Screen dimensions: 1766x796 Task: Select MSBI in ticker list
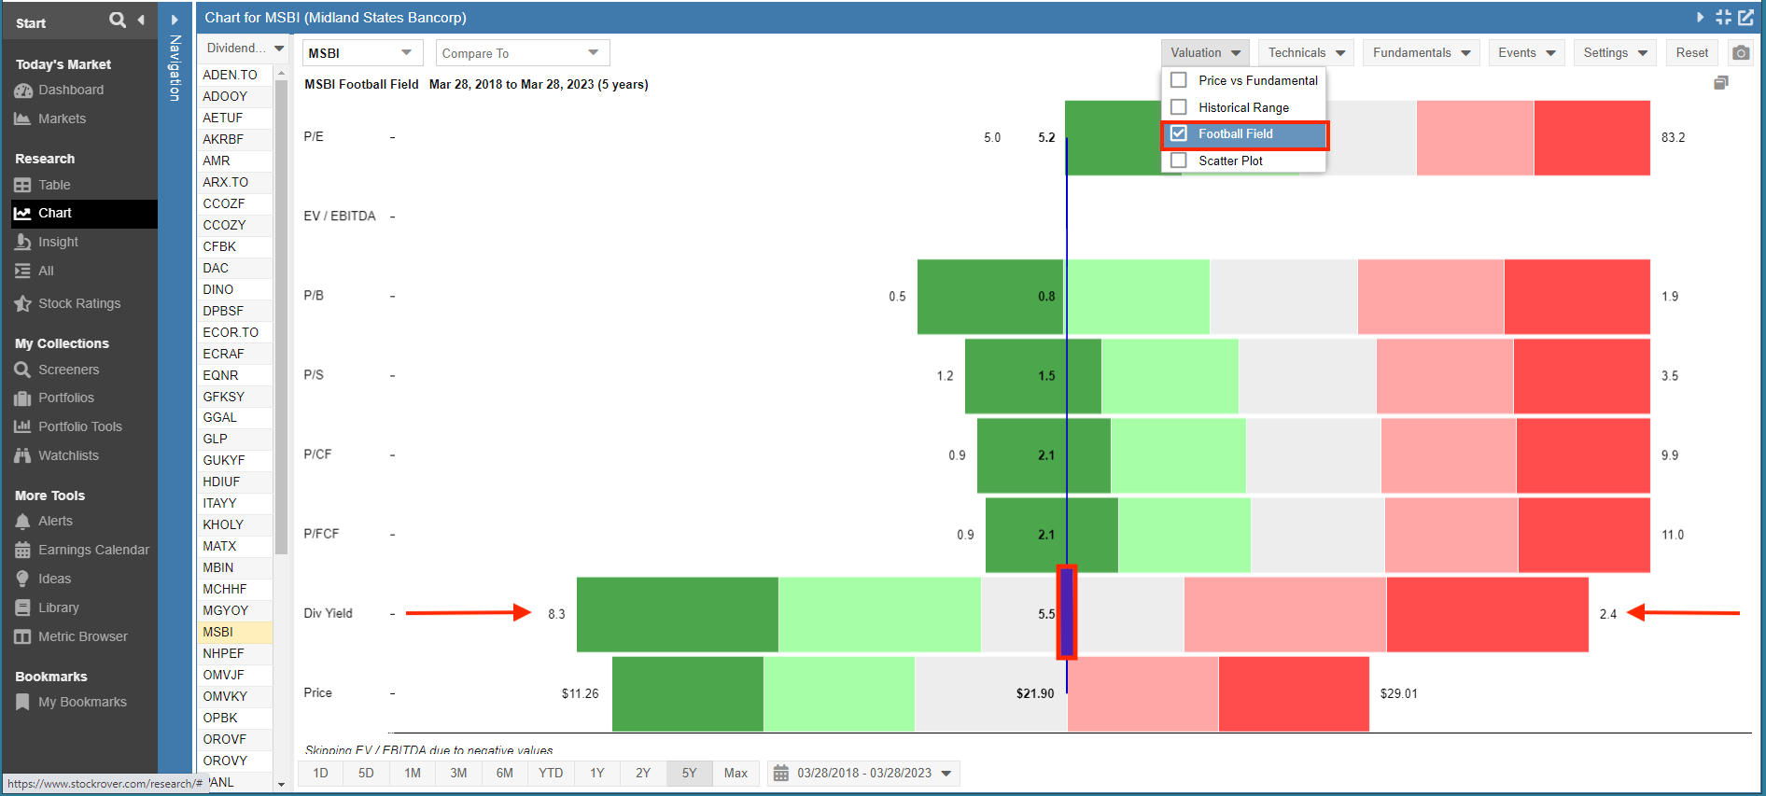click(235, 632)
